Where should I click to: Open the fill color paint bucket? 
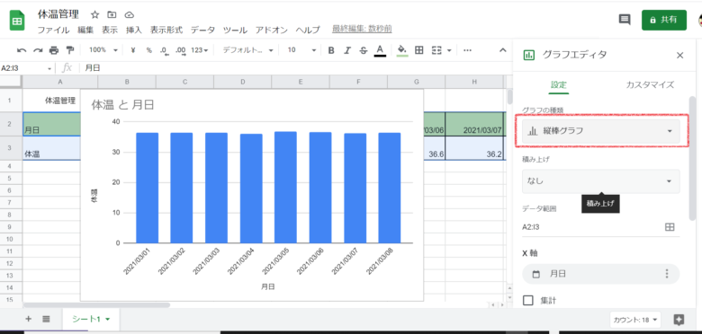[x=402, y=50]
